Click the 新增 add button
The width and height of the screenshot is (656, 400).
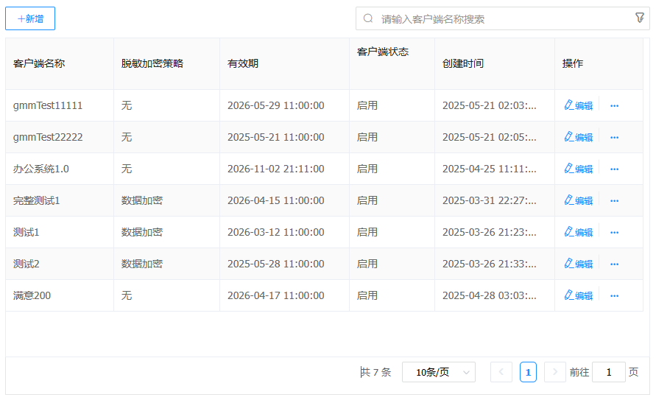point(30,18)
